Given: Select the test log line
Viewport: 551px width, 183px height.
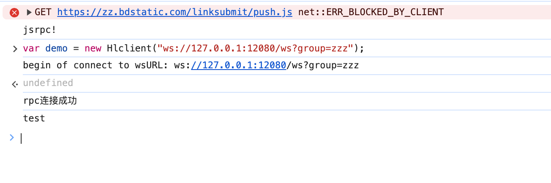Looking at the screenshot, I should point(34,119).
